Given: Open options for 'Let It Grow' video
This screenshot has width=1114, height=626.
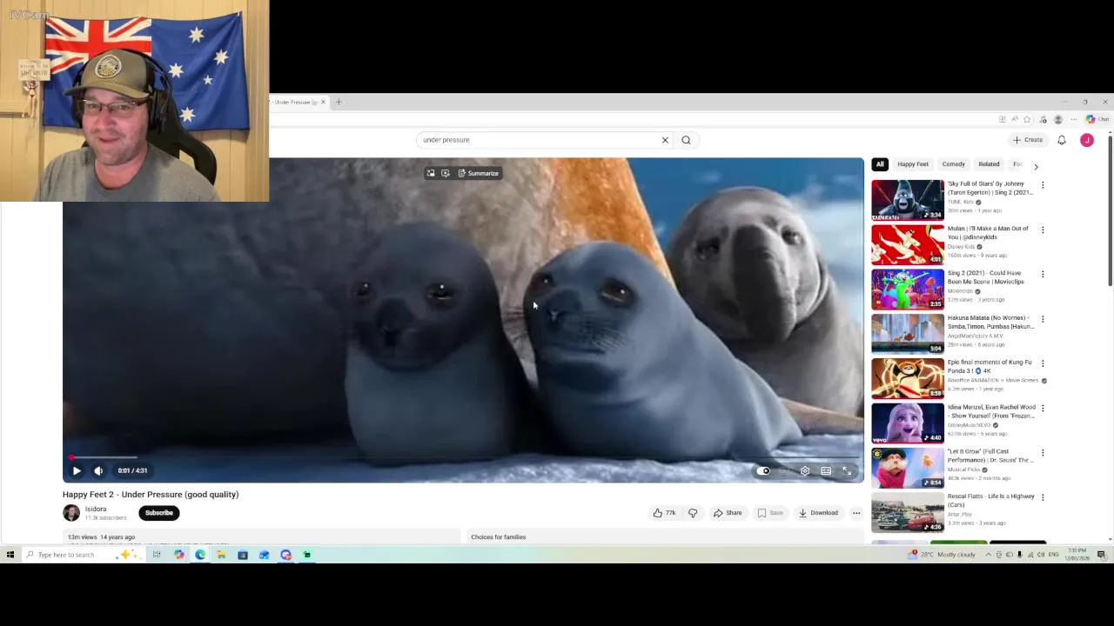Looking at the screenshot, I should [x=1043, y=453].
